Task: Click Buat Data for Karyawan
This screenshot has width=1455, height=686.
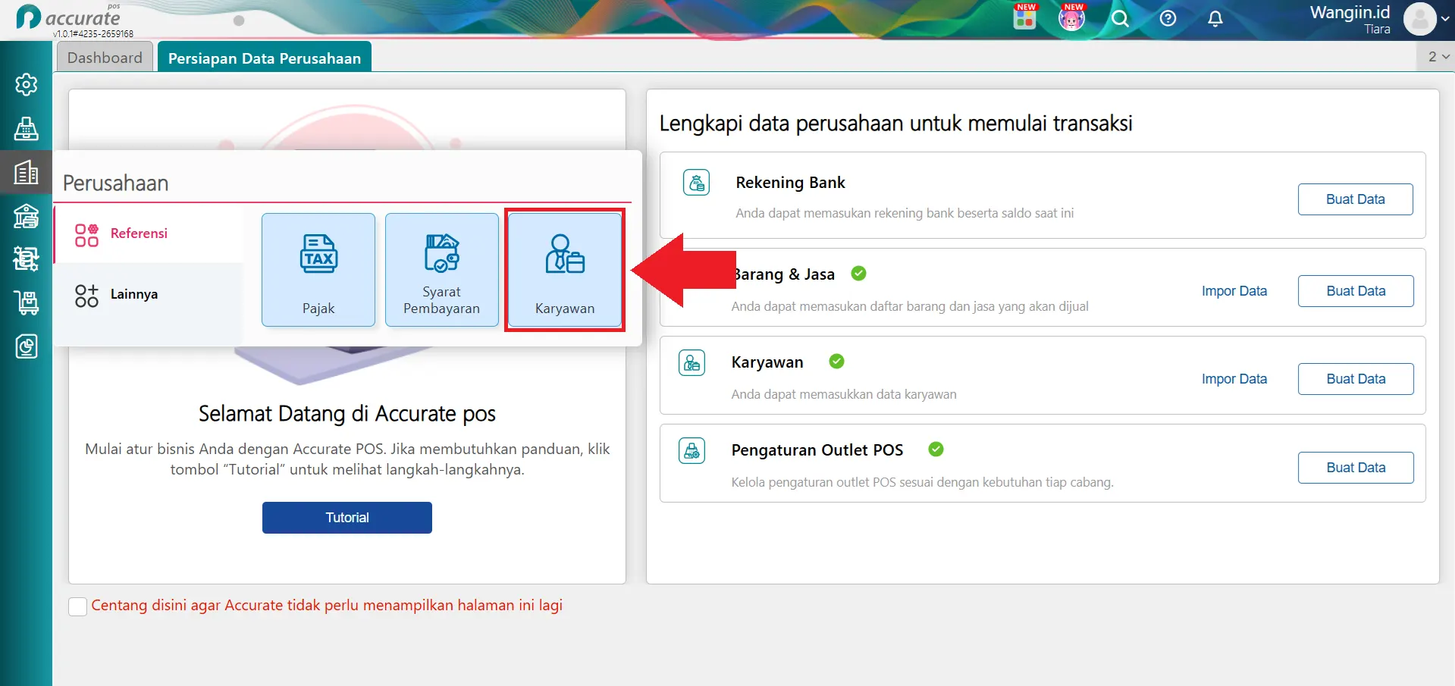Action: pyautogui.click(x=1356, y=379)
